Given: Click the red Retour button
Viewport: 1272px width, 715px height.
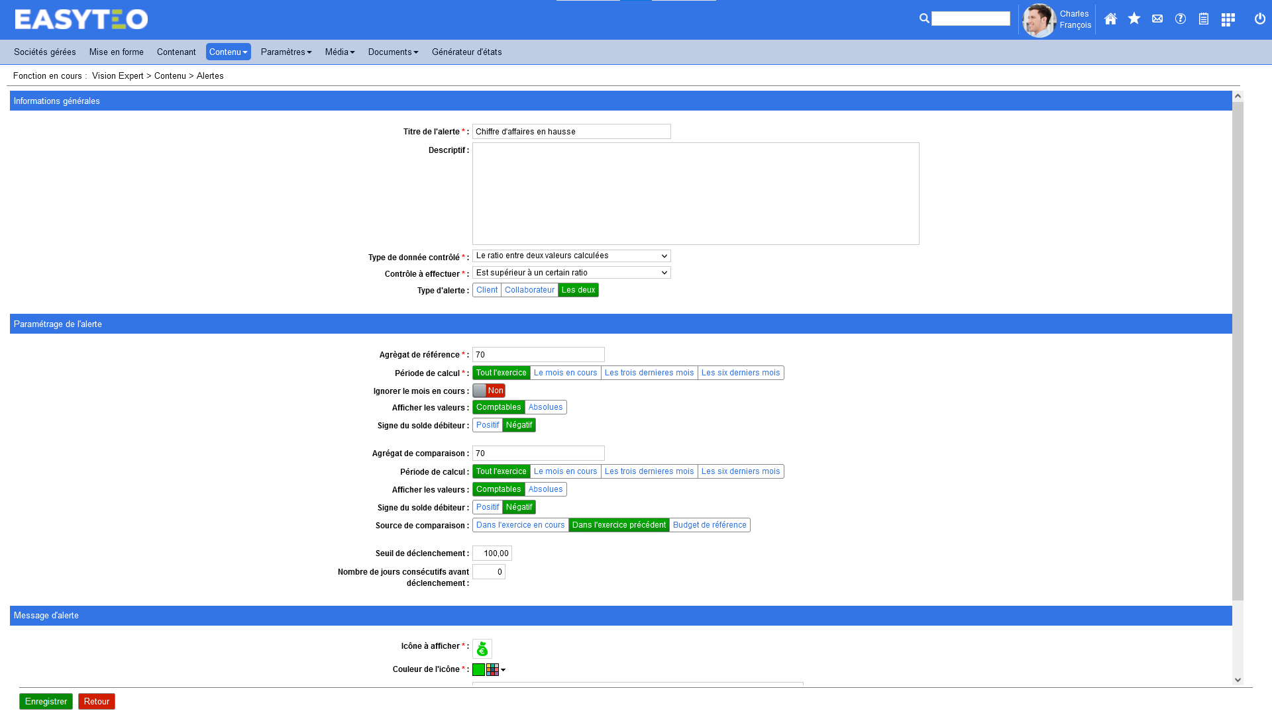Looking at the screenshot, I should tap(97, 702).
